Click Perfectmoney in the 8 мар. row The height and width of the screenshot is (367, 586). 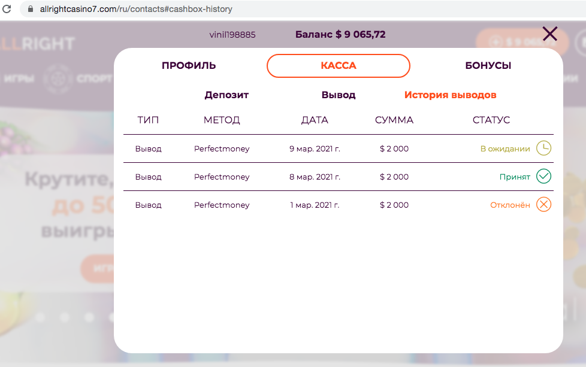point(222,177)
